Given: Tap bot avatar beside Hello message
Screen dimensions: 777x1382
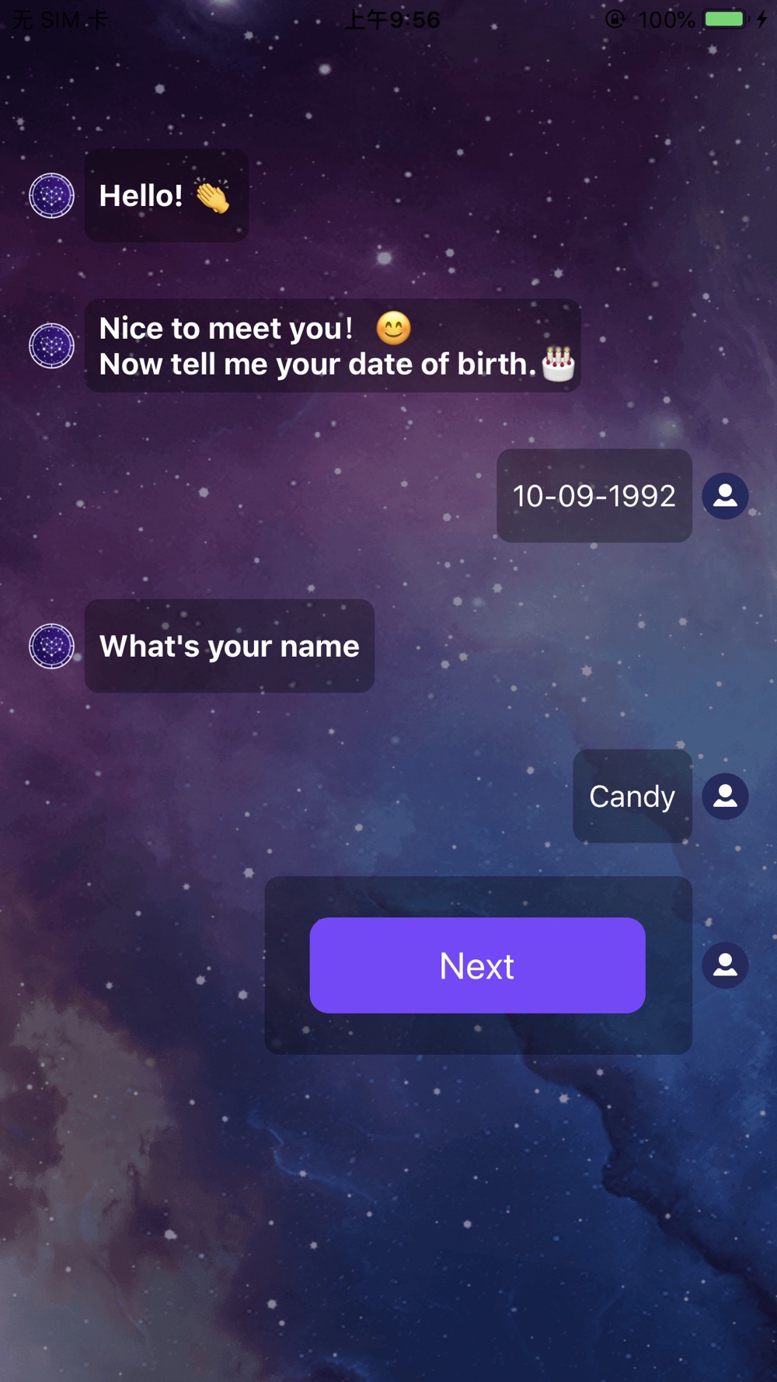Looking at the screenshot, I should [x=51, y=195].
